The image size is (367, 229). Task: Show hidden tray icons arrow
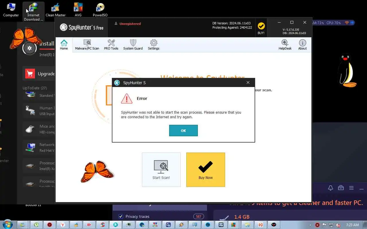(x=311, y=225)
